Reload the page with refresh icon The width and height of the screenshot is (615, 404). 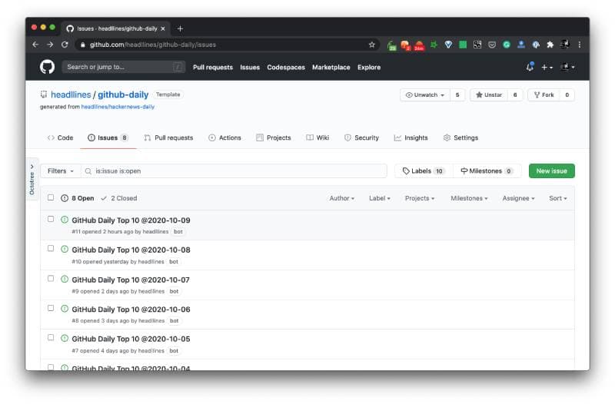(x=65, y=45)
